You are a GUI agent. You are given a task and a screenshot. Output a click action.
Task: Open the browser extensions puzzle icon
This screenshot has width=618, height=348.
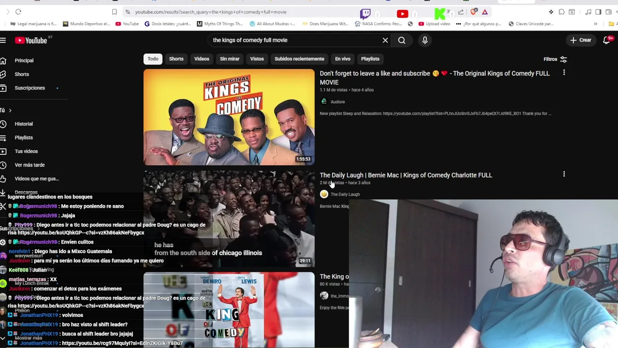point(562,12)
